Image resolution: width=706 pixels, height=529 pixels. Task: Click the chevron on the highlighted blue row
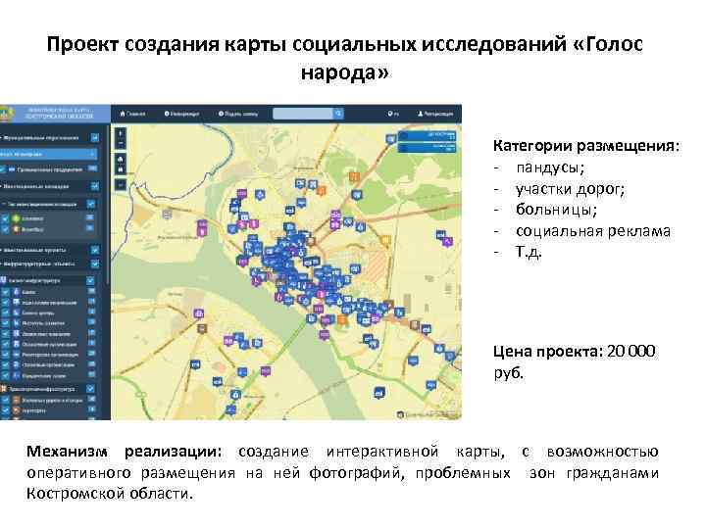pyautogui.click(x=93, y=154)
